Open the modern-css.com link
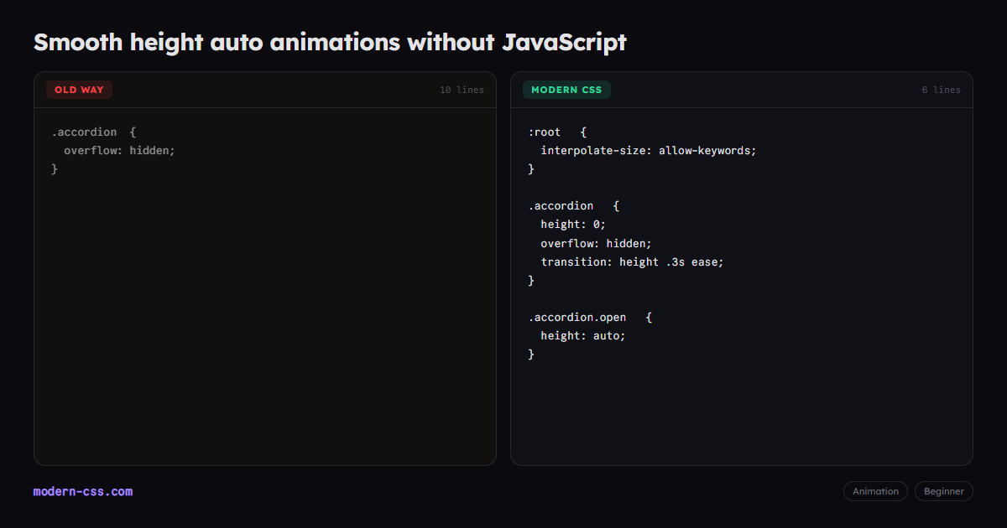Viewport: 1007px width, 528px height. (x=83, y=491)
